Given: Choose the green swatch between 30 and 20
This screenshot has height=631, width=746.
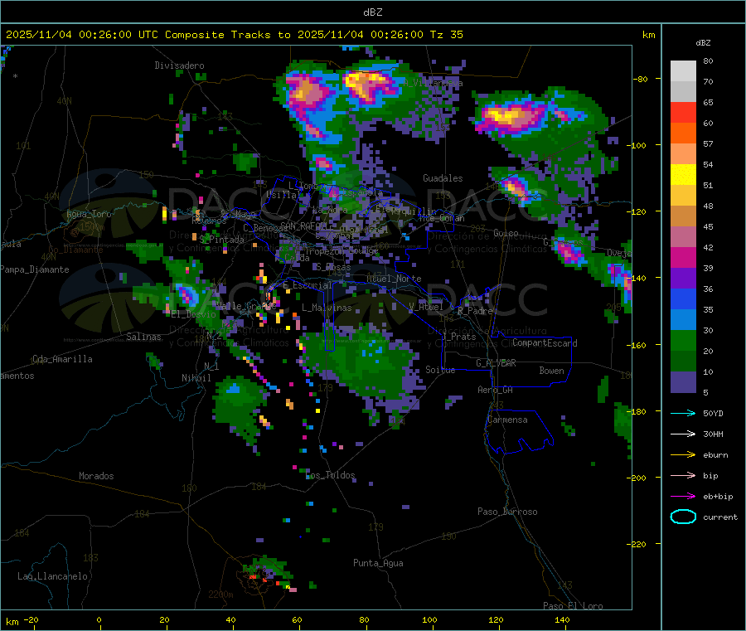Looking at the screenshot, I should point(683,341).
